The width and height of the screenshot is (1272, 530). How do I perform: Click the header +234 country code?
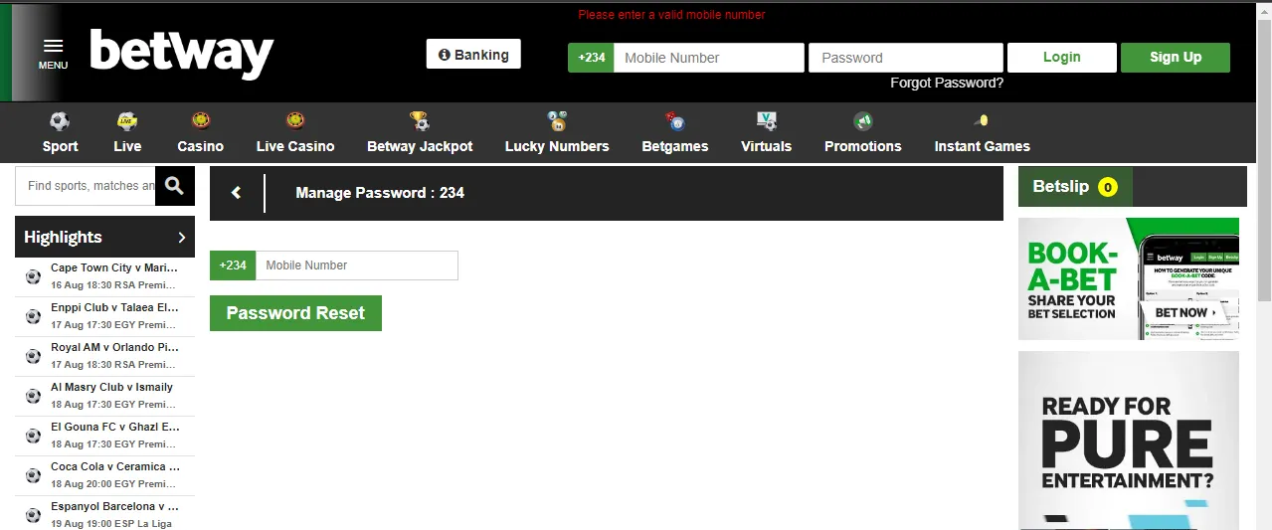click(x=591, y=58)
